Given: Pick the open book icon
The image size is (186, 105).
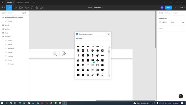Looking at the screenshot, I should click(93, 60).
